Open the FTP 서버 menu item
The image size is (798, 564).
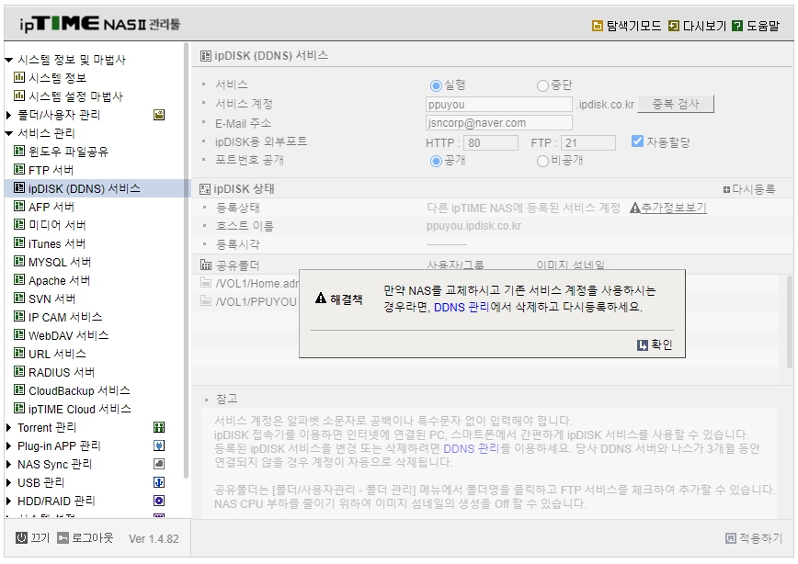coord(51,170)
